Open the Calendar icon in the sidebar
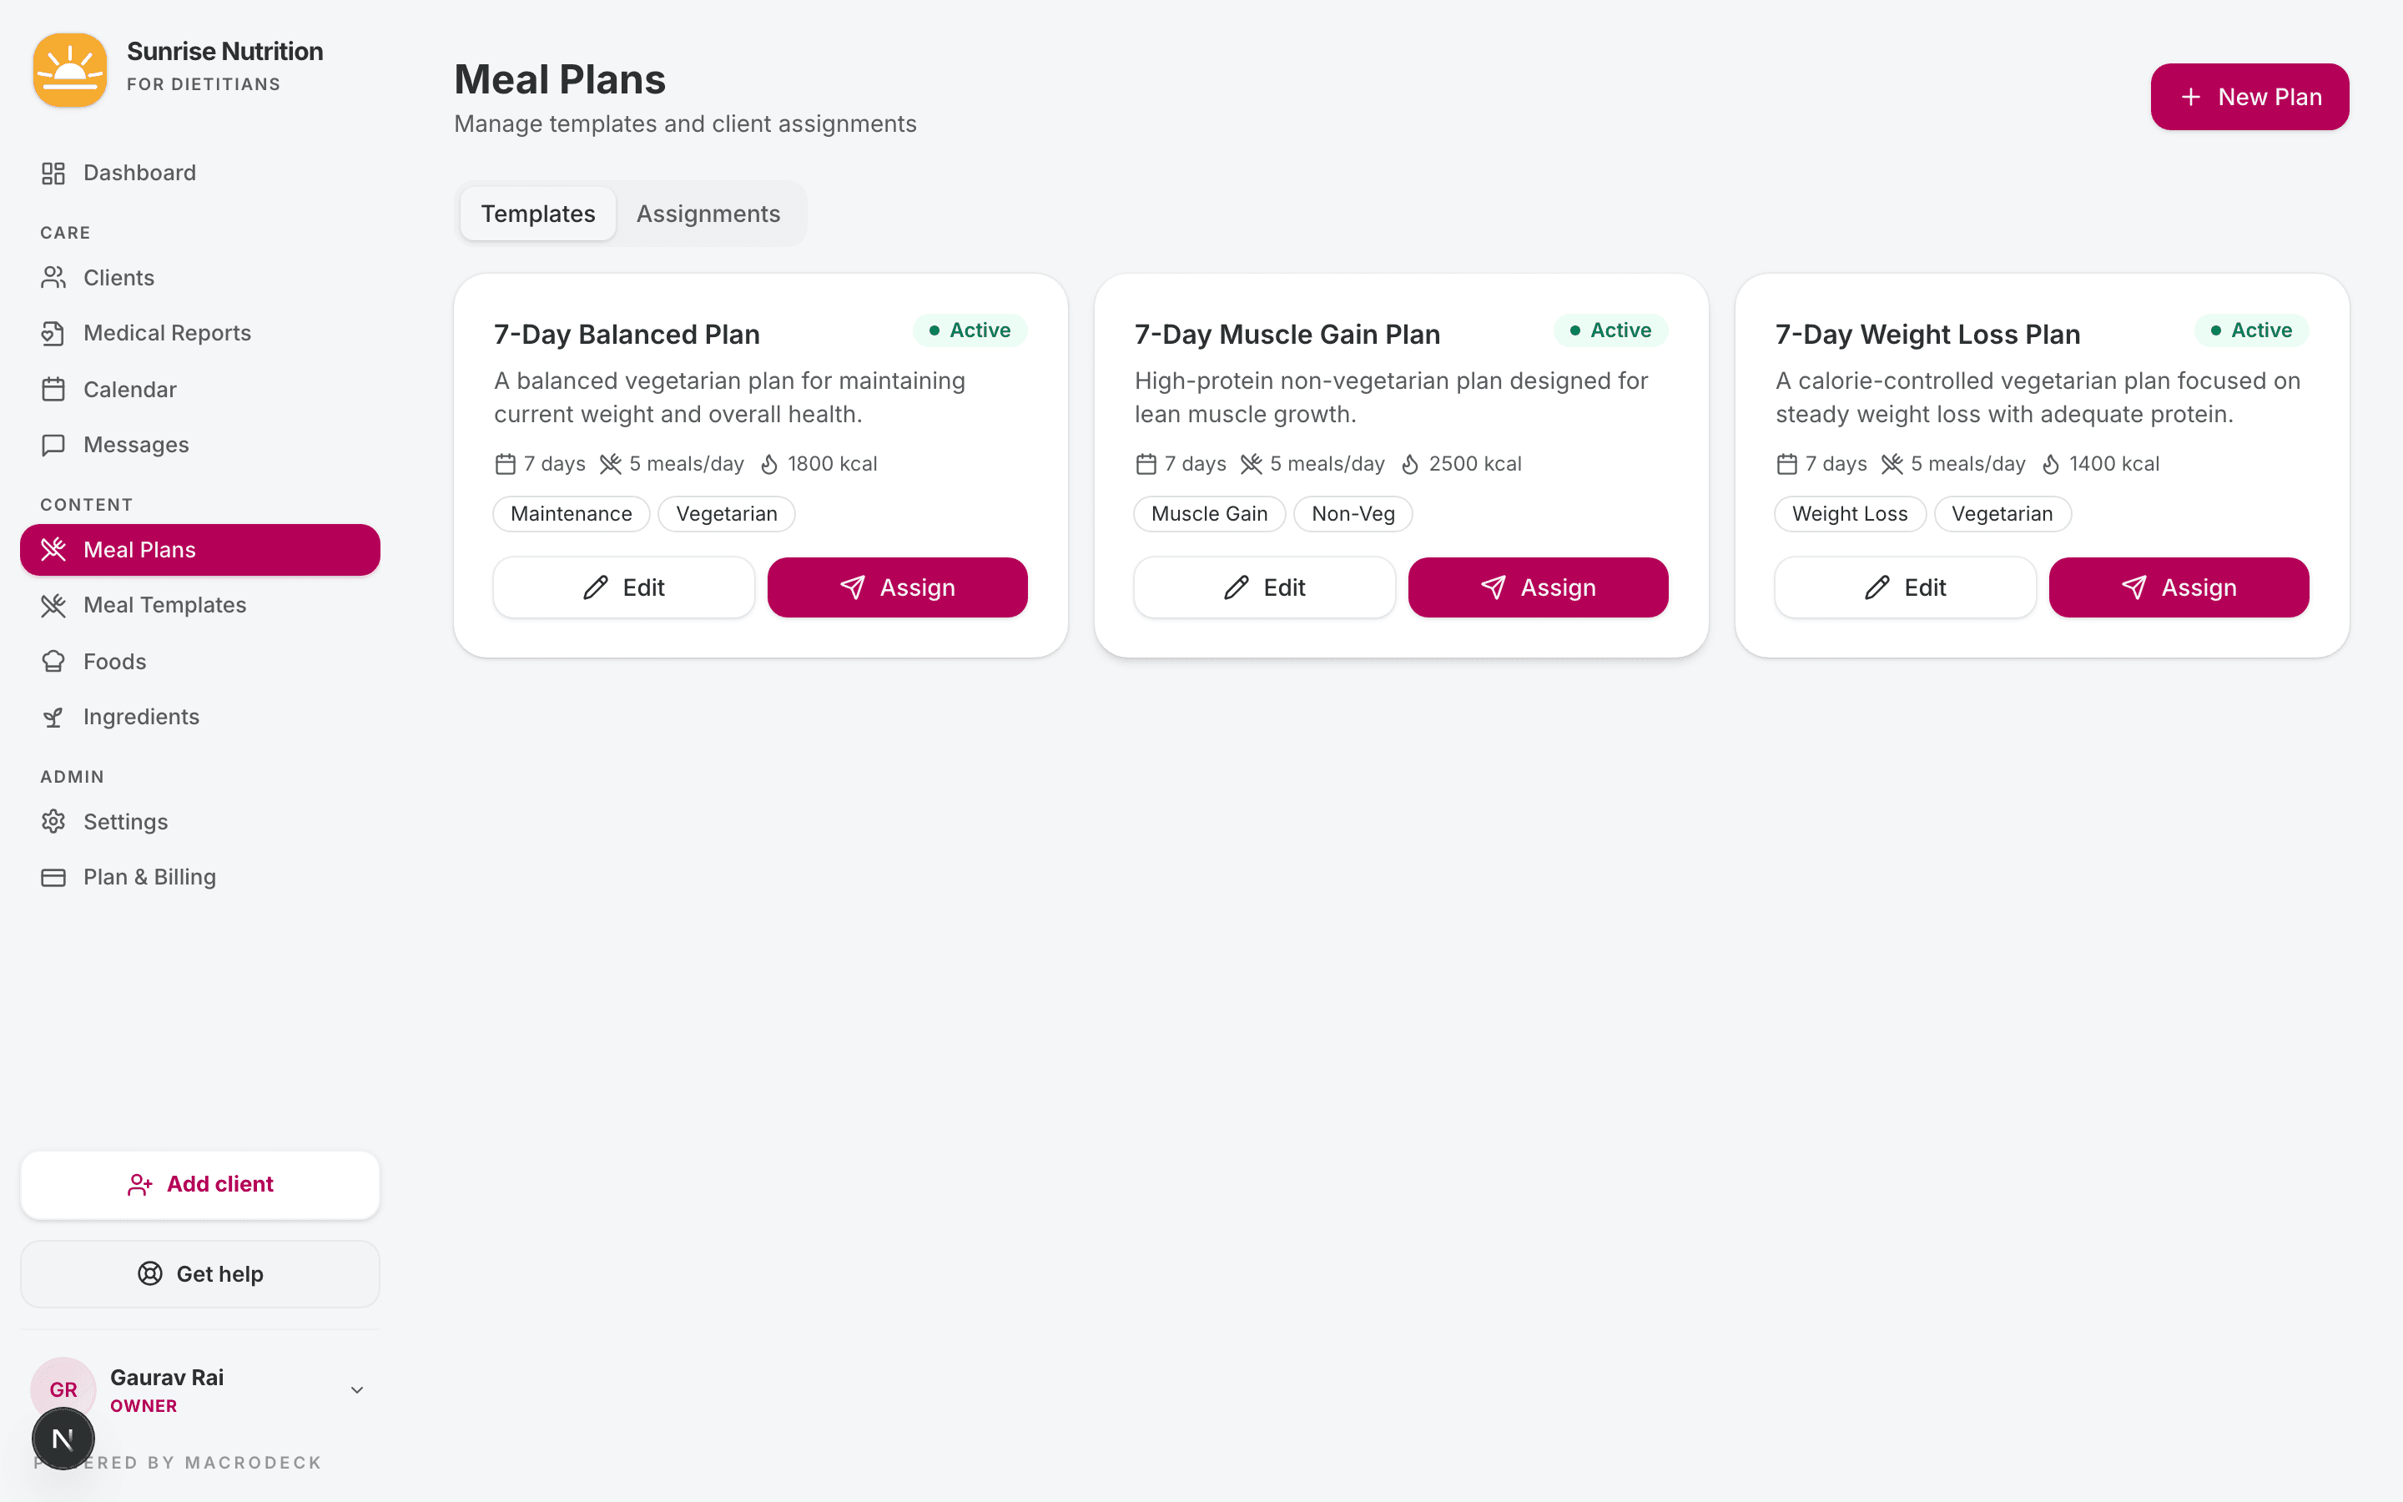Viewport: 2403px width, 1502px height. (54, 388)
